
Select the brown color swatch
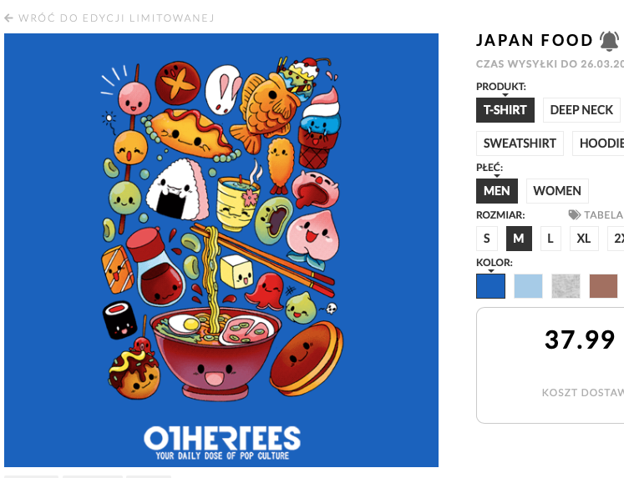(x=603, y=286)
